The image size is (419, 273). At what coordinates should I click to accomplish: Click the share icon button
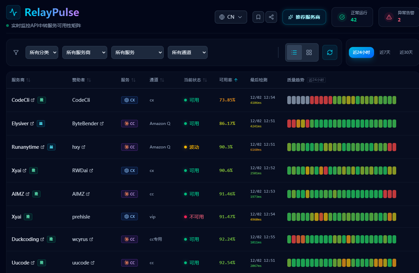[271, 17]
